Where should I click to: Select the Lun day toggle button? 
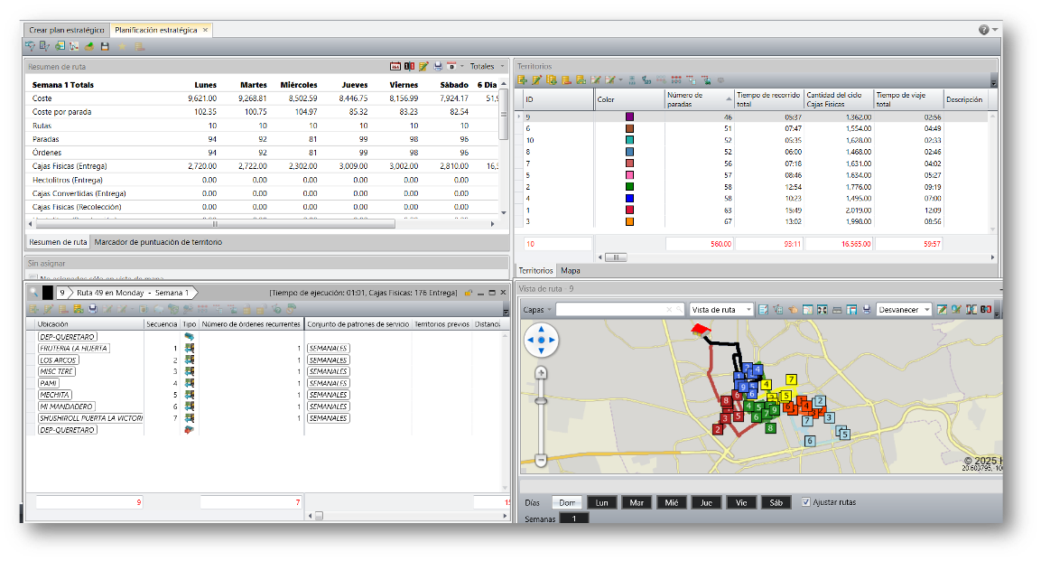point(601,502)
